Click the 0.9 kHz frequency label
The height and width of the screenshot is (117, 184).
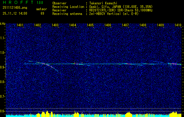[2, 67]
